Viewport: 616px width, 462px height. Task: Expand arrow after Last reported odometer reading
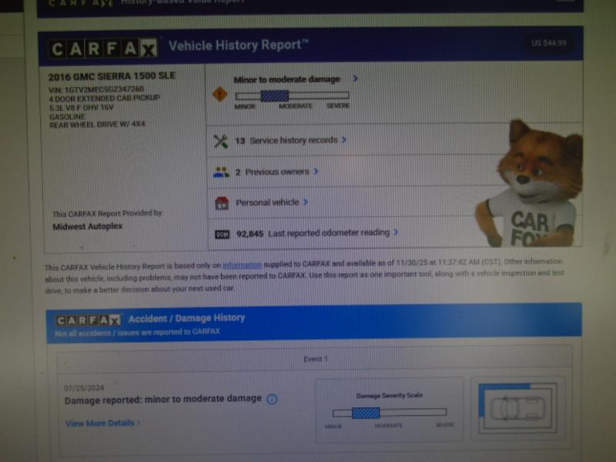(x=397, y=232)
